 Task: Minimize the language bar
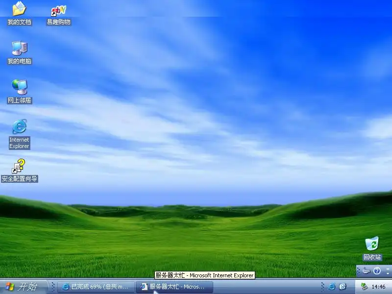tap(388, 269)
